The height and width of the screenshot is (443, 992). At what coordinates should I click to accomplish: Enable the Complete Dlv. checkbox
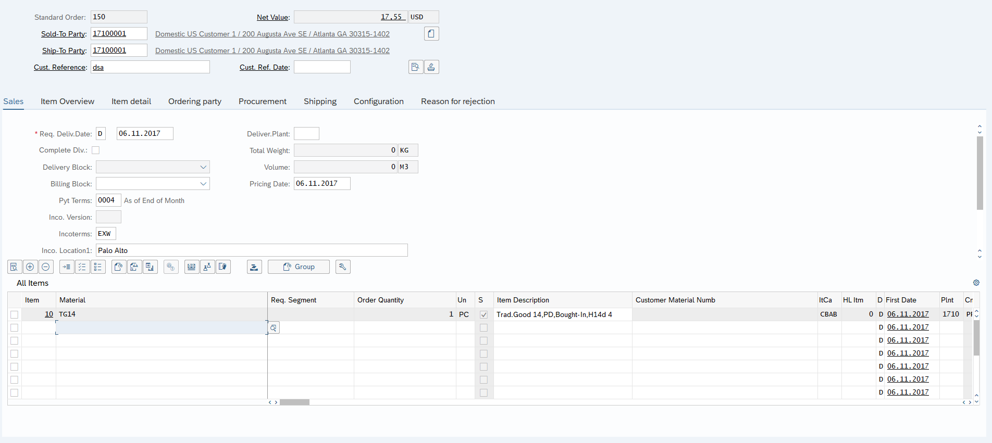click(96, 150)
